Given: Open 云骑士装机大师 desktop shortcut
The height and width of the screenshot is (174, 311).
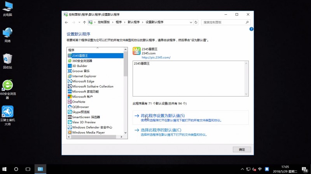Looking at the screenshot, I should 7,115.
